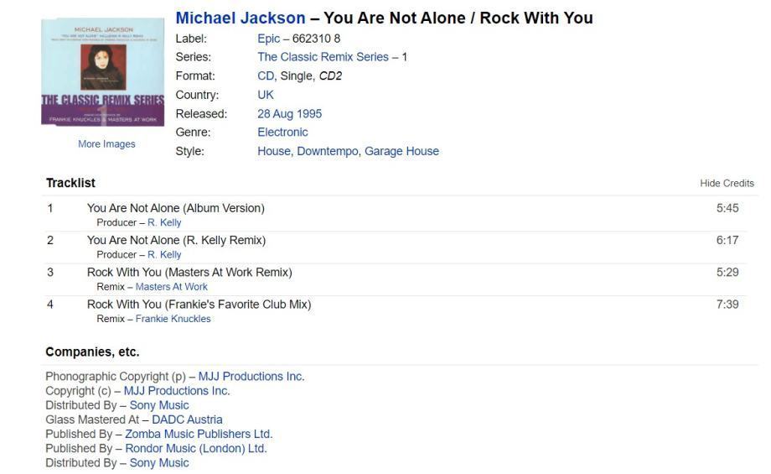The width and height of the screenshot is (771, 474).
Task: Click R. Kelly producer on track 1
Action: [164, 223]
